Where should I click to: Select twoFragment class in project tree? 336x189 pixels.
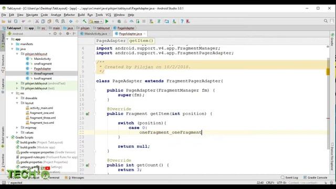tap(43, 78)
